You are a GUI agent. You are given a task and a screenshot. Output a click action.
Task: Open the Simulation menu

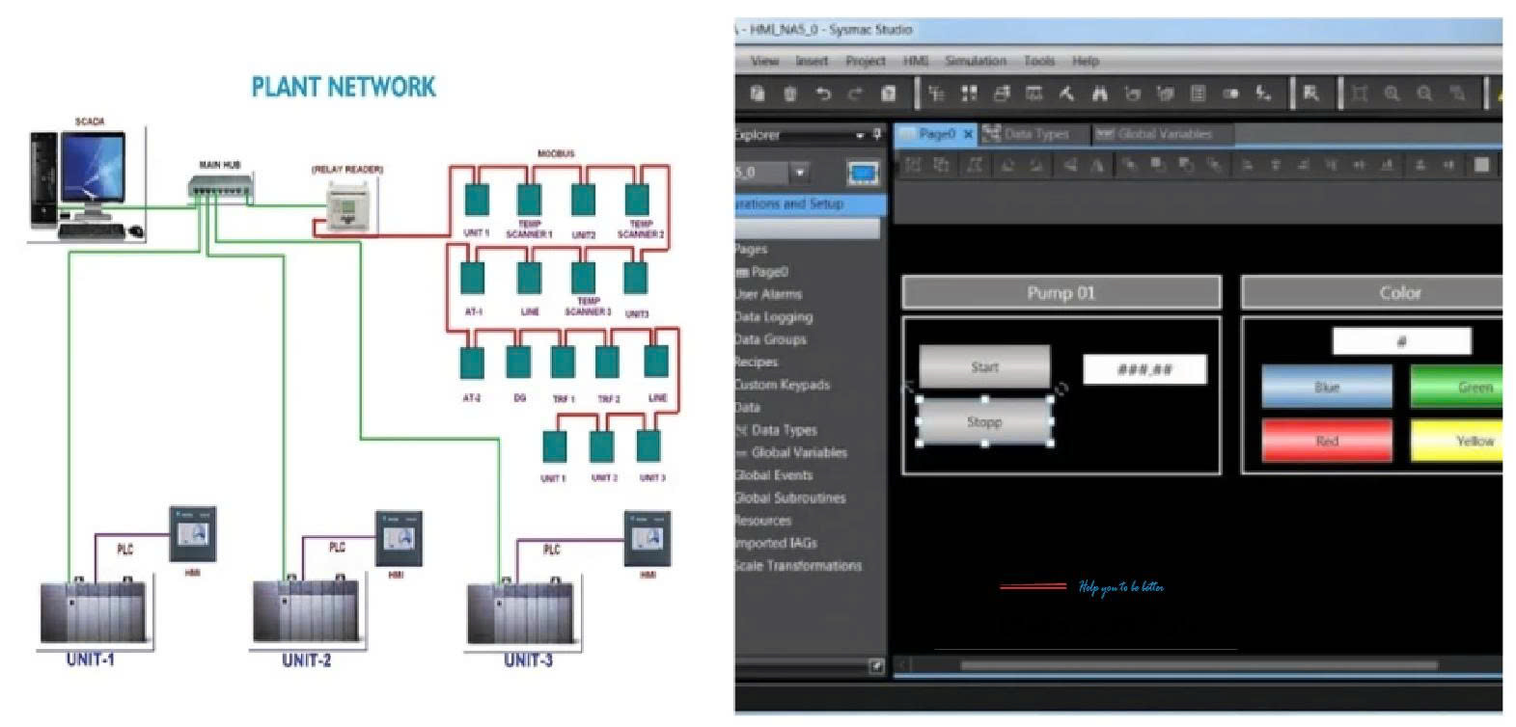point(975,61)
